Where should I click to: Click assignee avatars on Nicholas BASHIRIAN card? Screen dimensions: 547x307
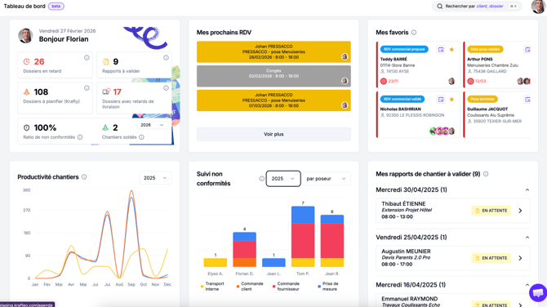(x=442, y=131)
